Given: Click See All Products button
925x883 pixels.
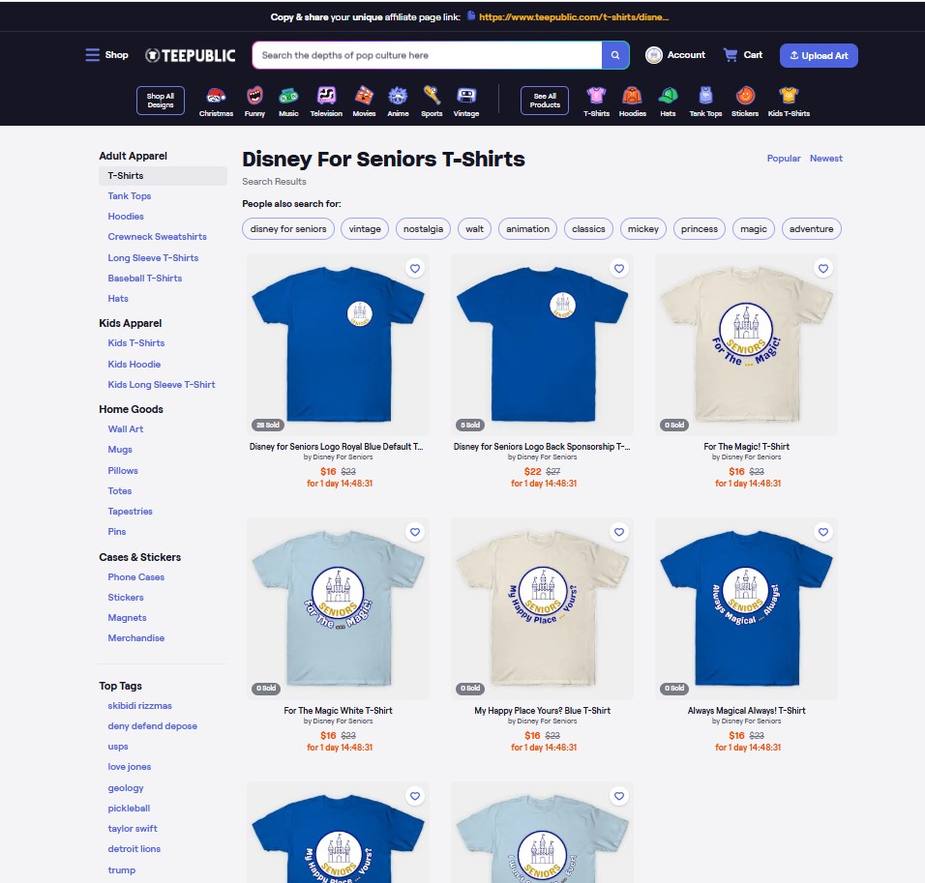Looking at the screenshot, I should [x=545, y=101].
